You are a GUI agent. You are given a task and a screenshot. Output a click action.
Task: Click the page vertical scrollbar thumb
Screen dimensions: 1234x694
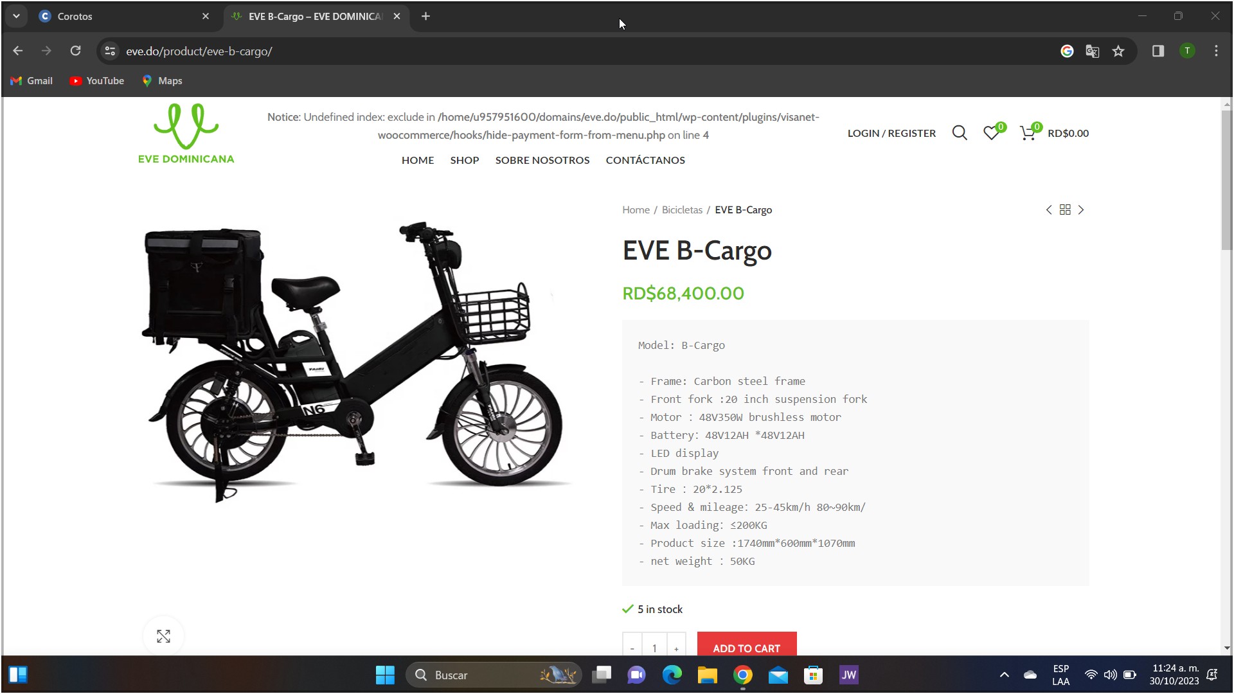coord(1226,180)
